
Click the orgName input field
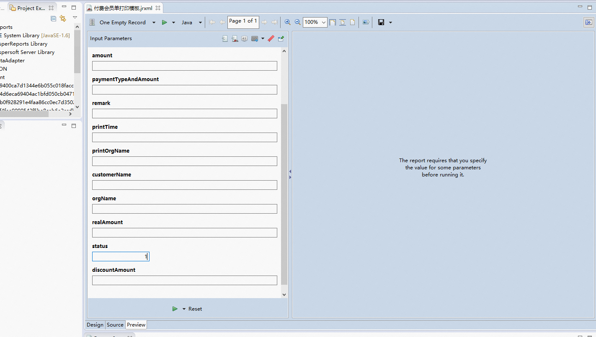click(185, 209)
